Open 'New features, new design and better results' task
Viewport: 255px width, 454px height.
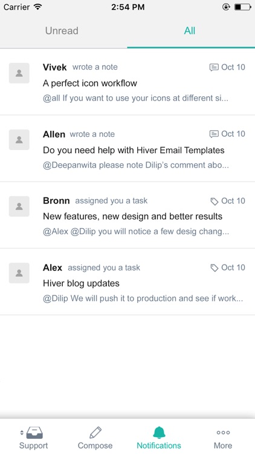pyautogui.click(x=132, y=216)
